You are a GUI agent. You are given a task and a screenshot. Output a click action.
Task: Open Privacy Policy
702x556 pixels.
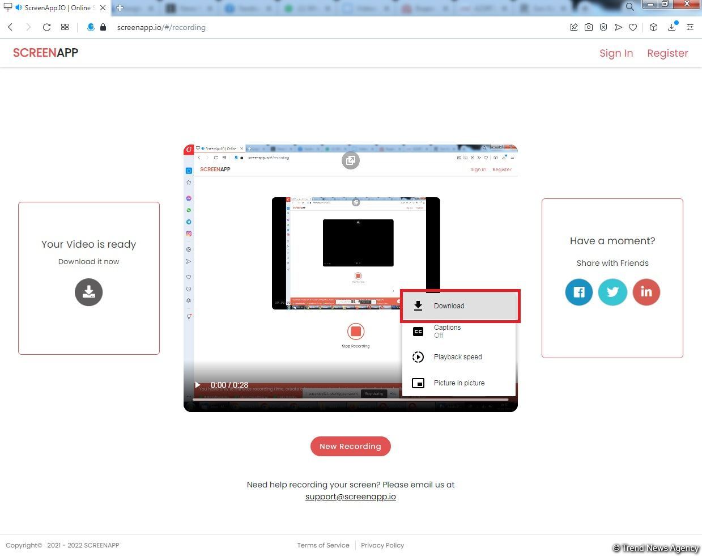[382, 545]
